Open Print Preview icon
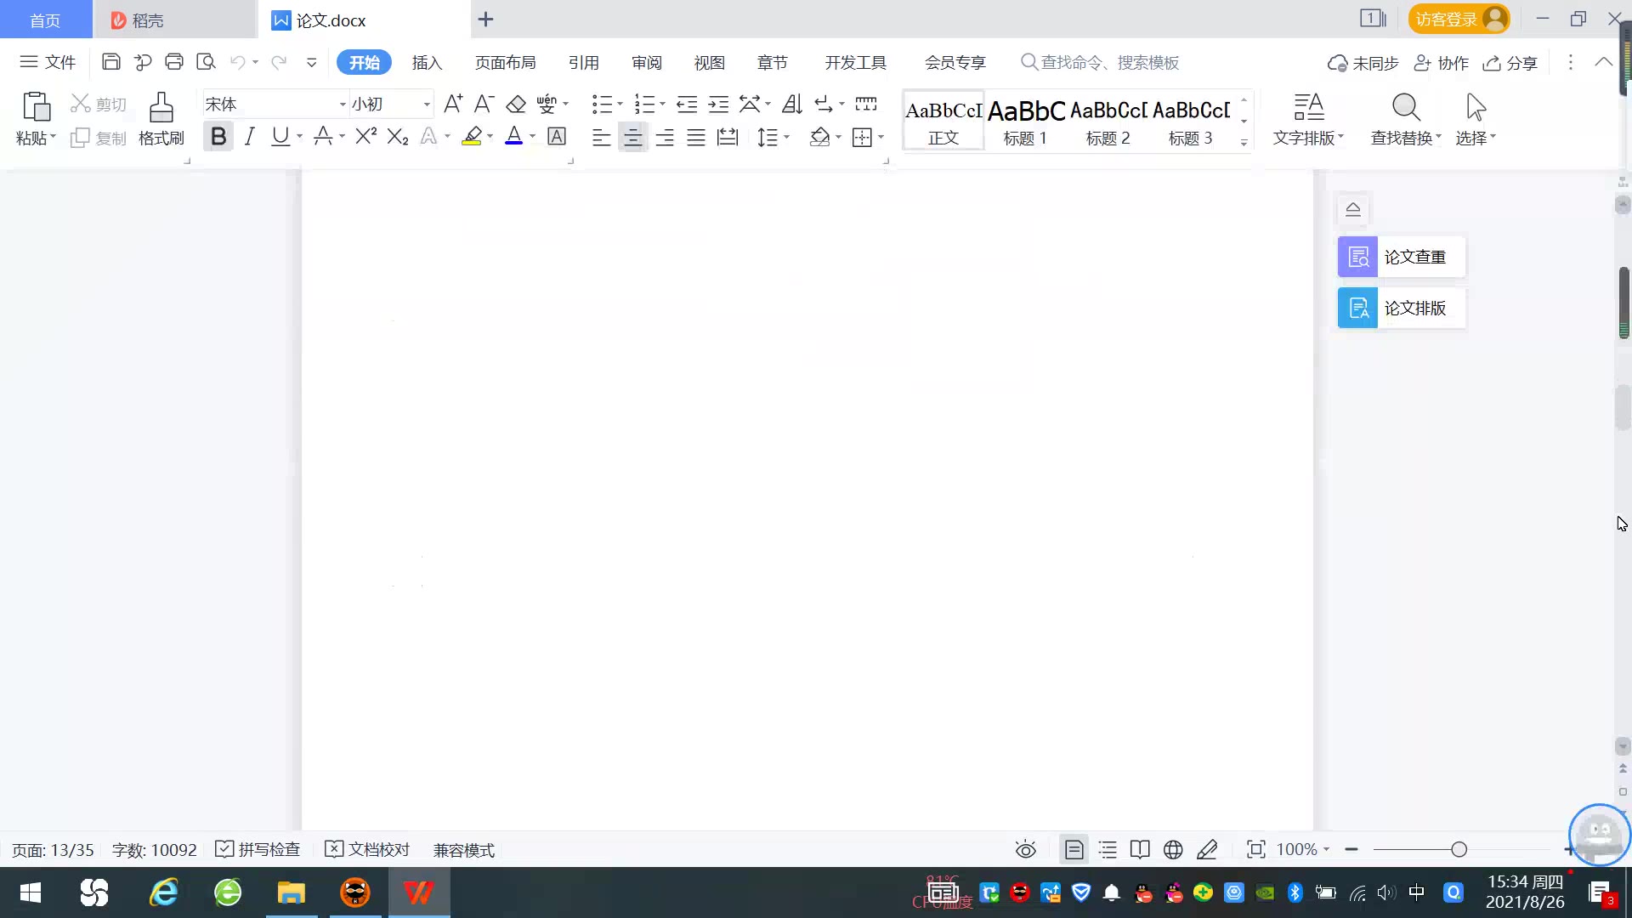Image resolution: width=1632 pixels, height=918 pixels. pos(206,62)
